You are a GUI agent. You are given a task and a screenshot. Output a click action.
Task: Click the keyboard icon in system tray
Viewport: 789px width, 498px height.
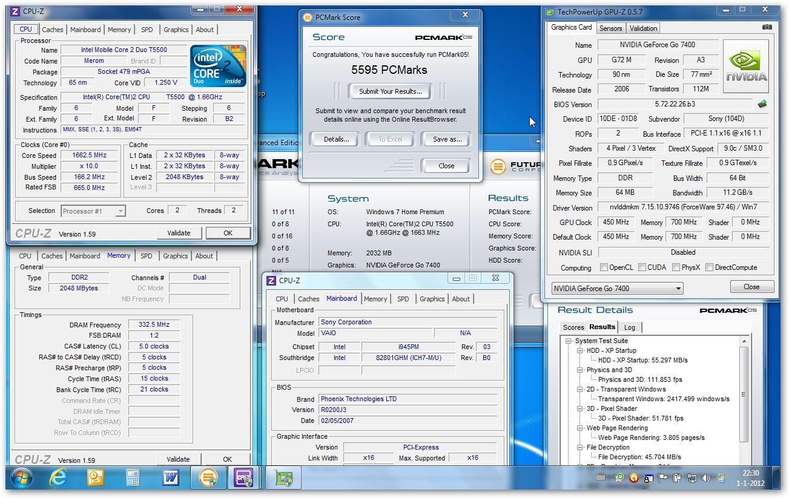601,478
